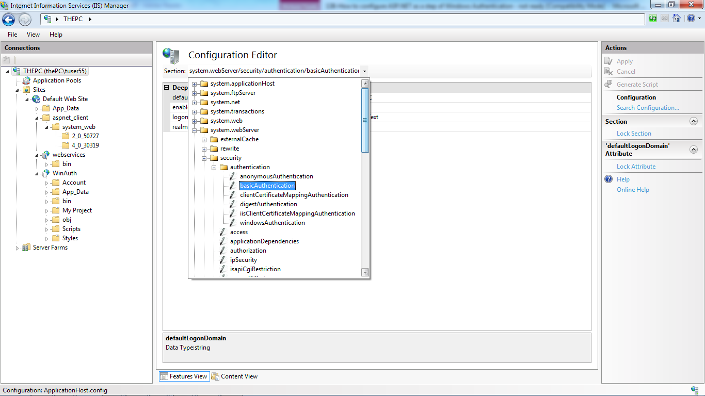Click the green refresh icon in toolbar
This screenshot has width=705, height=396.
point(653,18)
